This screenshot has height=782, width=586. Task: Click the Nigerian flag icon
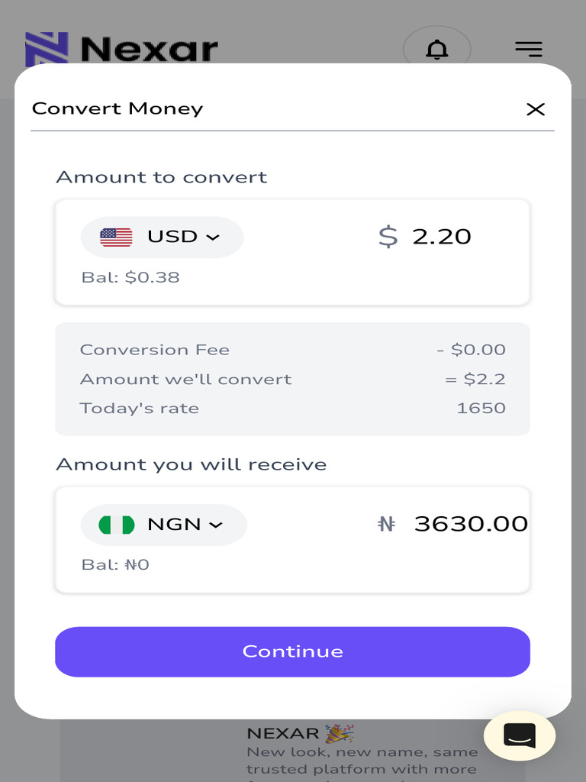point(117,525)
